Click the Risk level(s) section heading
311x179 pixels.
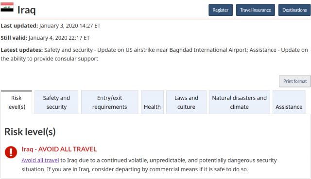click(x=30, y=132)
